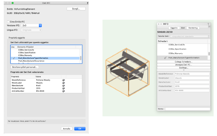
Task: Click the link icon beside Pset_ManufacturerTypeInformation in Dati IFC
Action: point(14,58)
